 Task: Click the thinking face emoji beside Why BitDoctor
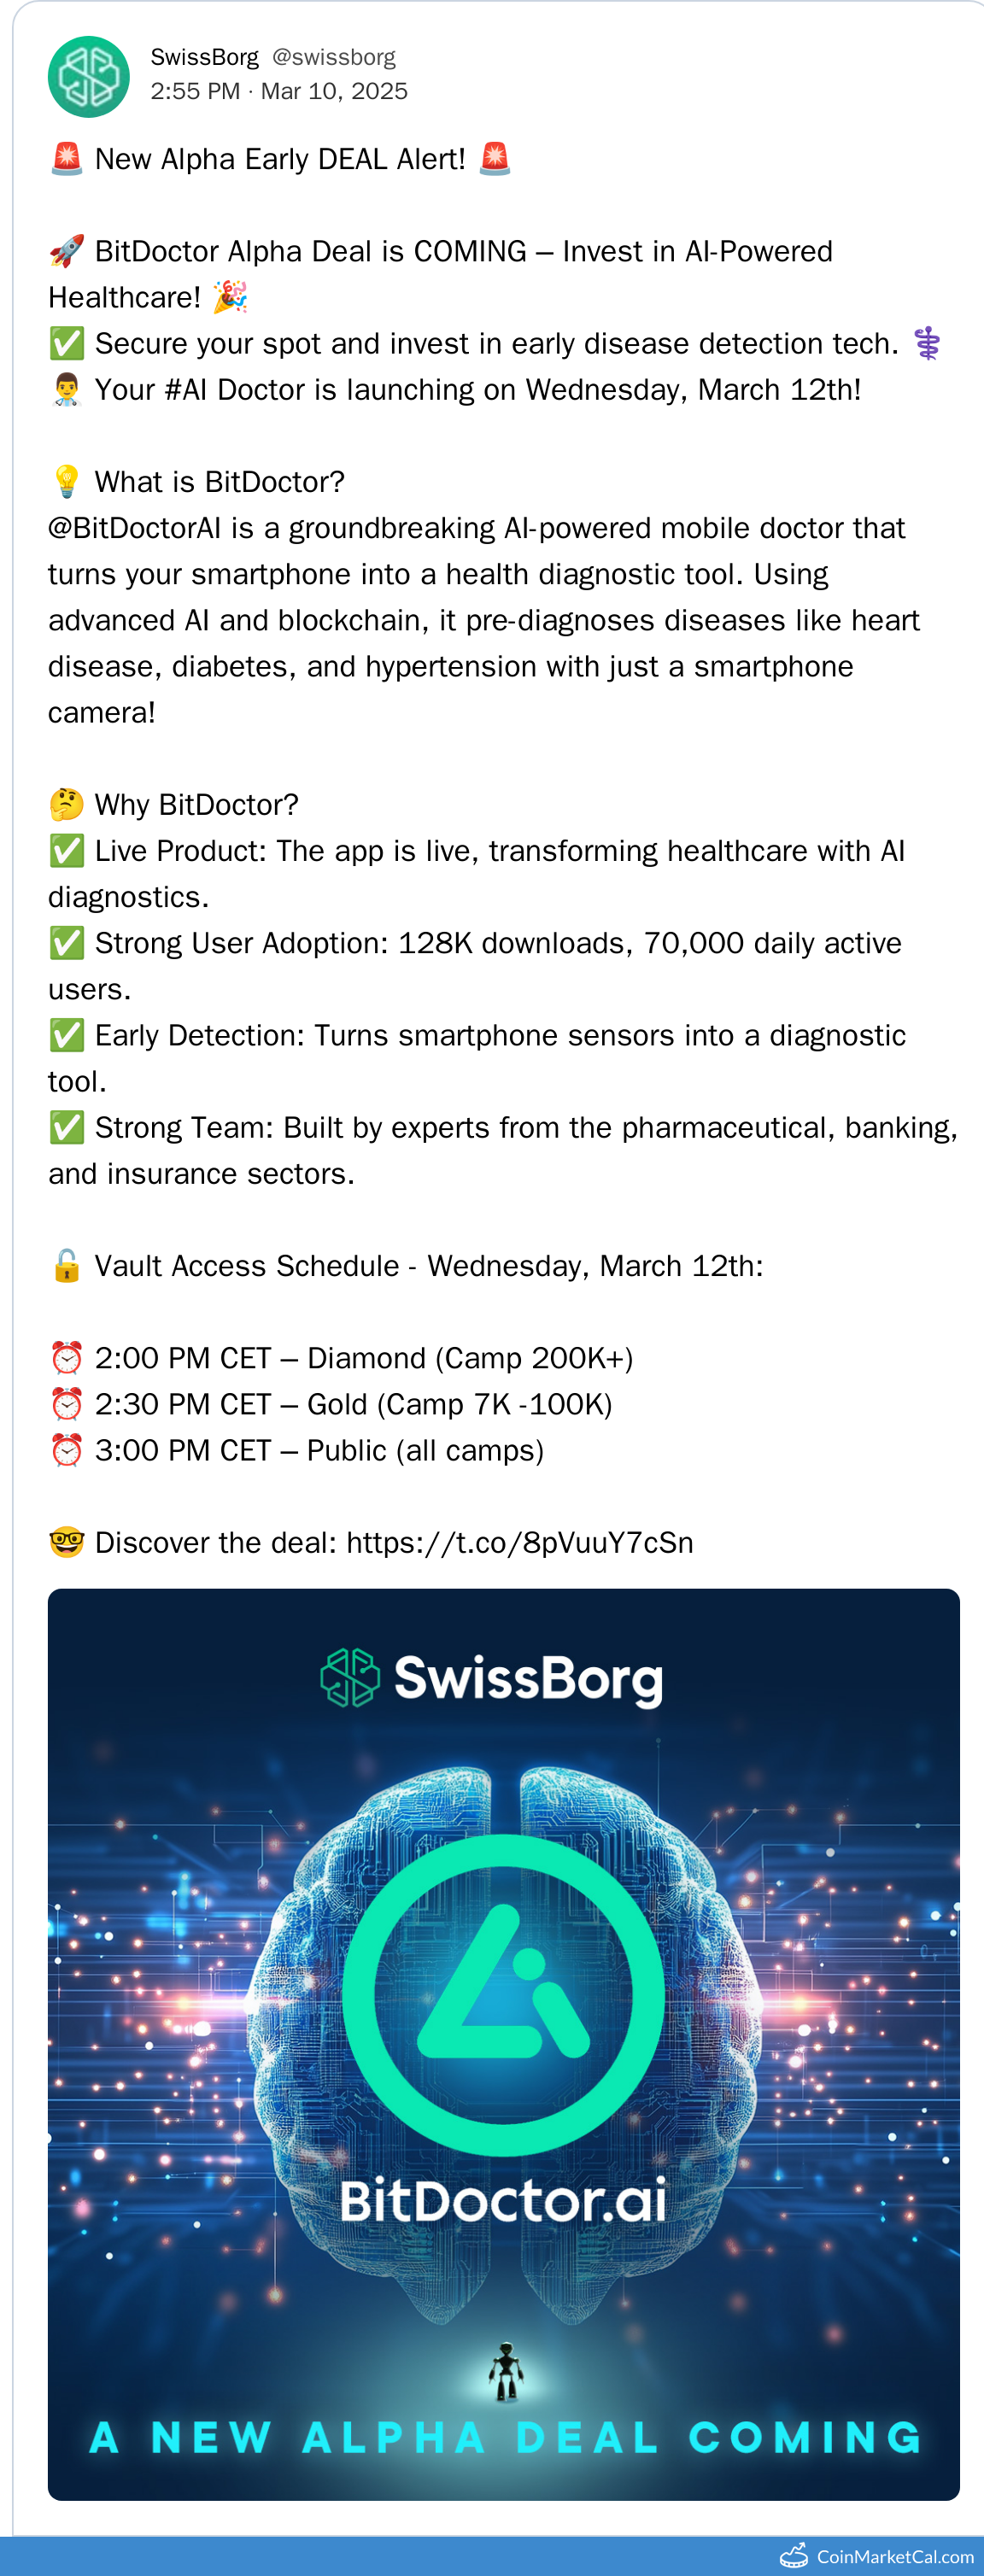tap(67, 805)
